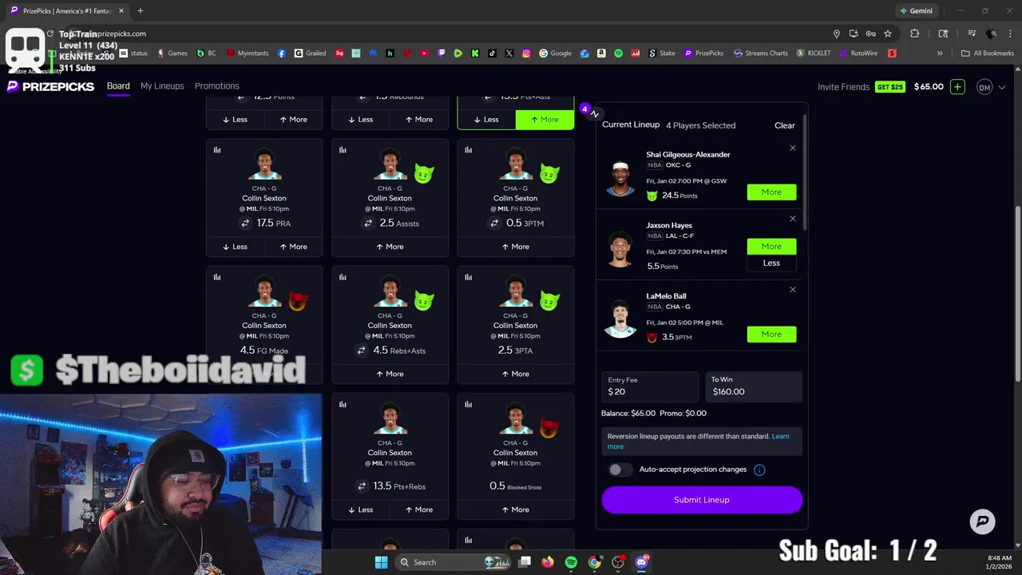Click More for LaMelo Ball lineup pick
The width and height of the screenshot is (1022, 575).
tap(771, 334)
